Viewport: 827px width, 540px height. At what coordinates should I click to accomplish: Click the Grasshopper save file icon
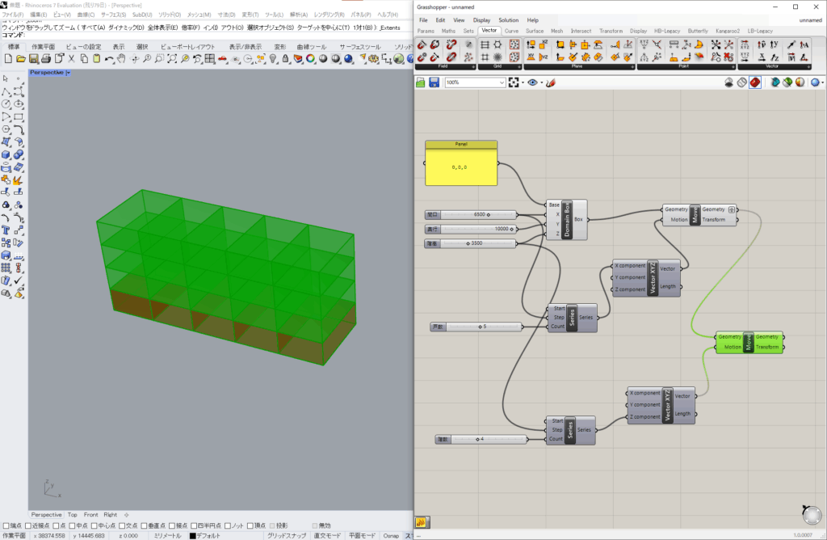pos(434,82)
